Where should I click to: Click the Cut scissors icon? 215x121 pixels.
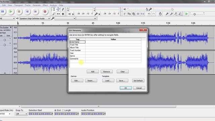pyautogui.click(x=125, y=14)
